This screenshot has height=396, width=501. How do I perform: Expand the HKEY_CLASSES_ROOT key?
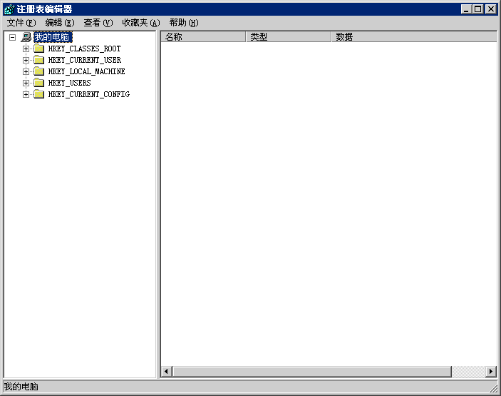point(26,49)
